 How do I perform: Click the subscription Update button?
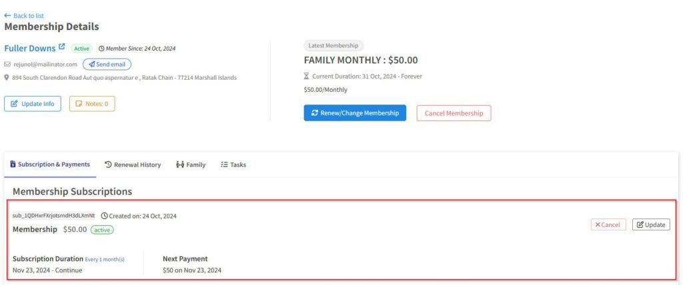(x=650, y=225)
